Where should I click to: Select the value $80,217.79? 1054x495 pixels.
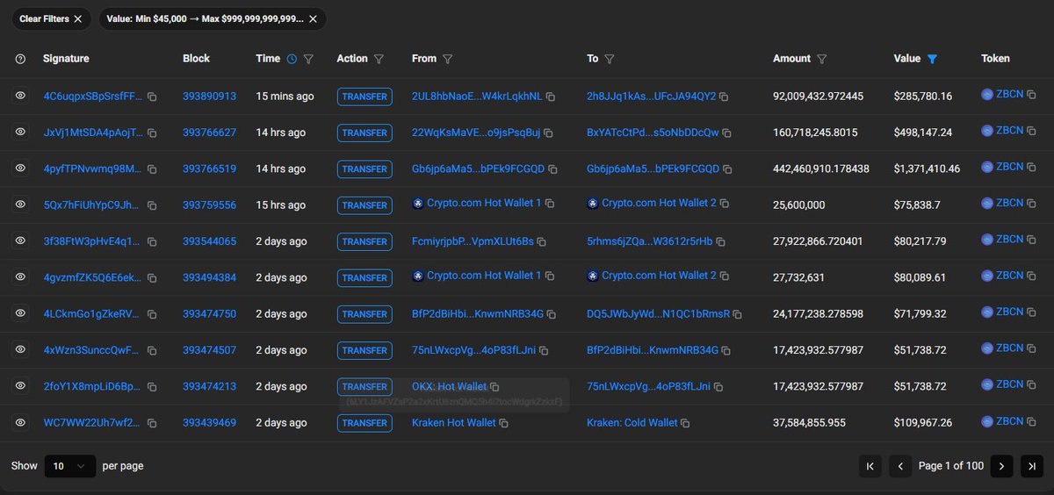(x=920, y=241)
